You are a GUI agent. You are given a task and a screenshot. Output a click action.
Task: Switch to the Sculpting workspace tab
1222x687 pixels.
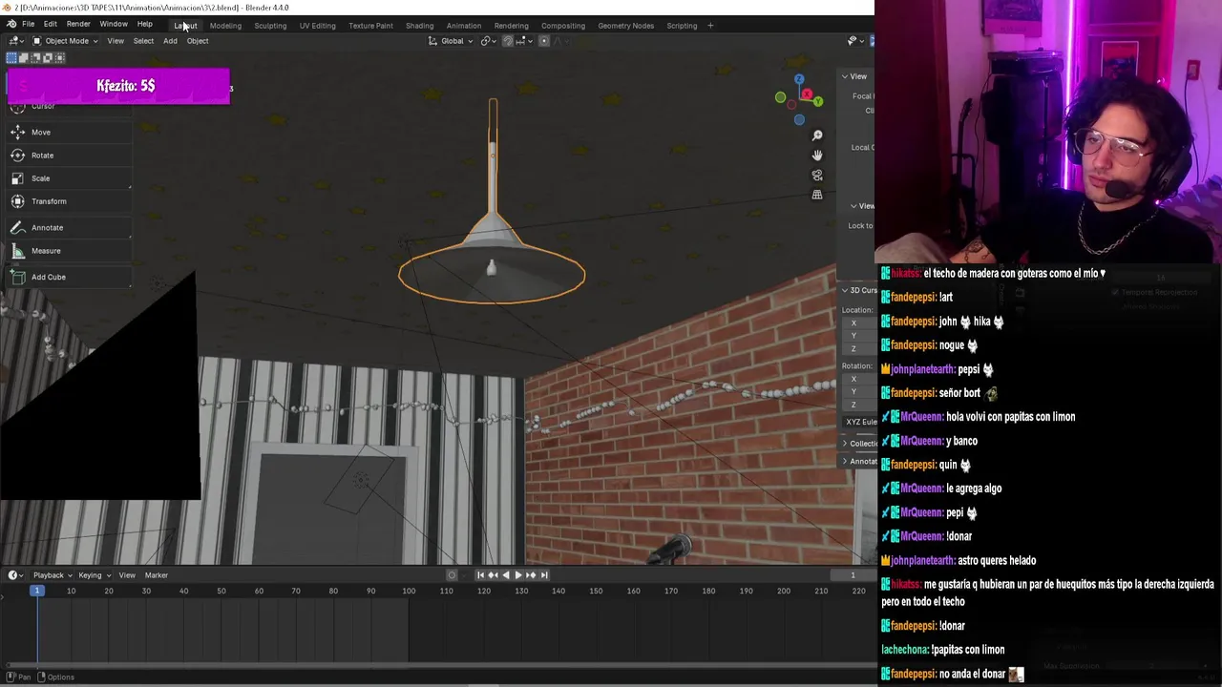pos(270,26)
